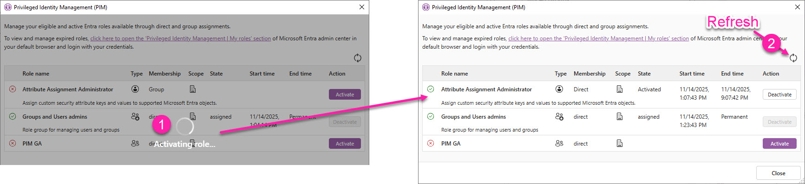Click the PIM app icon in the left window title bar
Viewport: 805px width, 184px height.
[x=8, y=7]
